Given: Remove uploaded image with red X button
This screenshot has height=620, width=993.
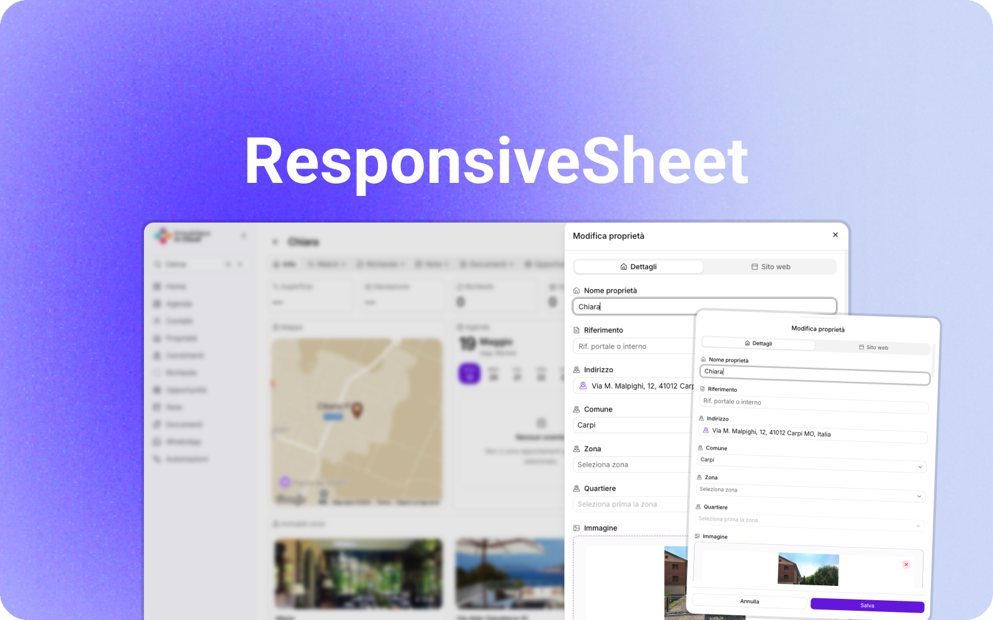Looking at the screenshot, I should pyautogui.click(x=906, y=564).
